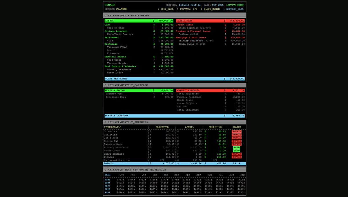This screenshot has width=348, height=197.
Task: Toggle Subscriptions UNPAID status badge
Action: 237,144
